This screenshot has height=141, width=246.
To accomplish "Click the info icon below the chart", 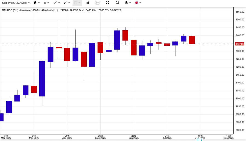I will click(198, 140).
